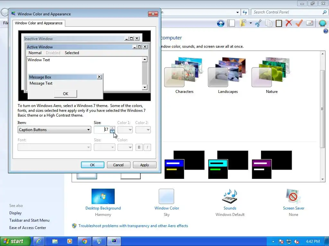Click the muted volume tray icon
This screenshot has height=246, width=329.
[297, 242]
